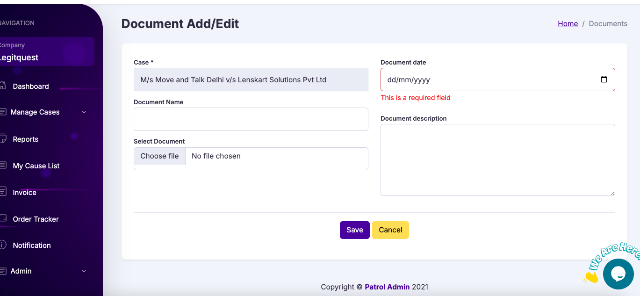
Task: Click inside the Document description textarea
Action: tap(497, 160)
